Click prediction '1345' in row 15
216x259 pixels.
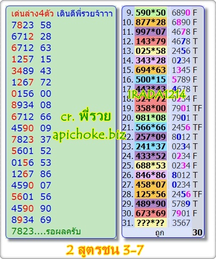181,70
